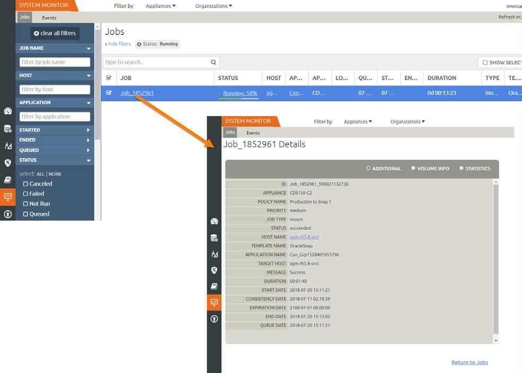522x373 pixels.
Task: Collapse the Application filter section
Action: [x=55, y=102]
